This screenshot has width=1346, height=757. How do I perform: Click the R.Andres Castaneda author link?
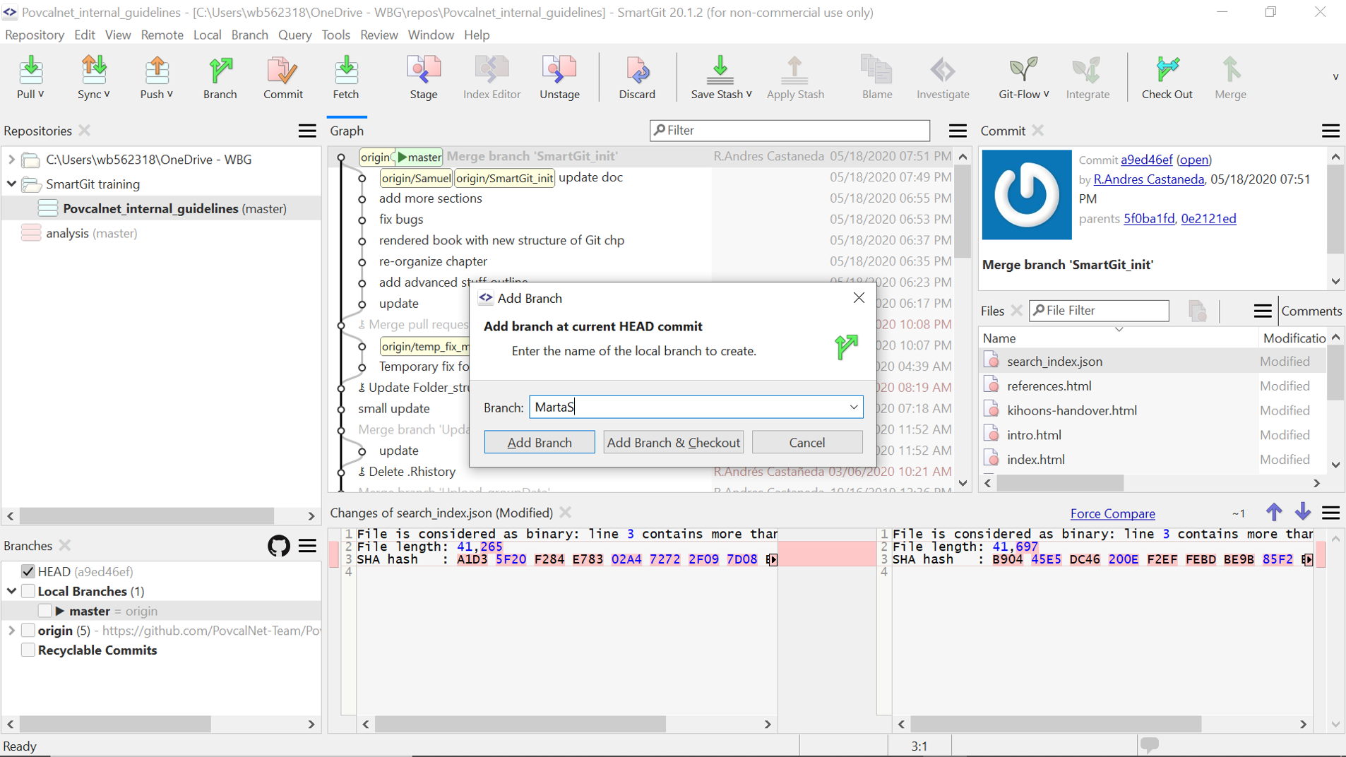point(1148,179)
